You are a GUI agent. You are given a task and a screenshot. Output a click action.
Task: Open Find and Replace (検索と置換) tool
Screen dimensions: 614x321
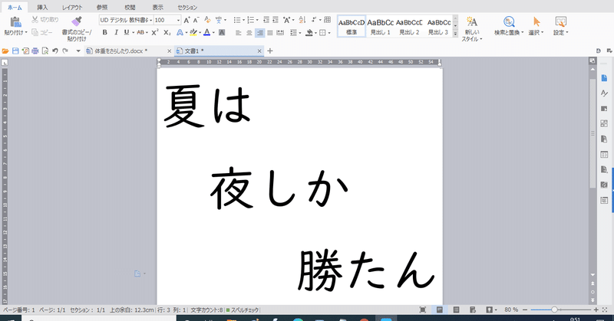(509, 26)
